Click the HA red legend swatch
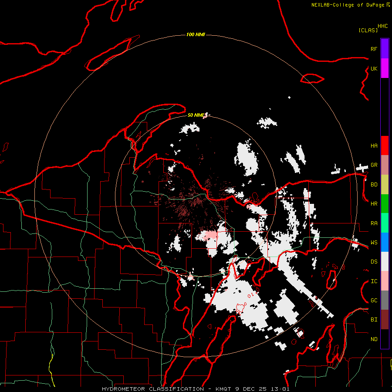 click(x=385, y=145)
